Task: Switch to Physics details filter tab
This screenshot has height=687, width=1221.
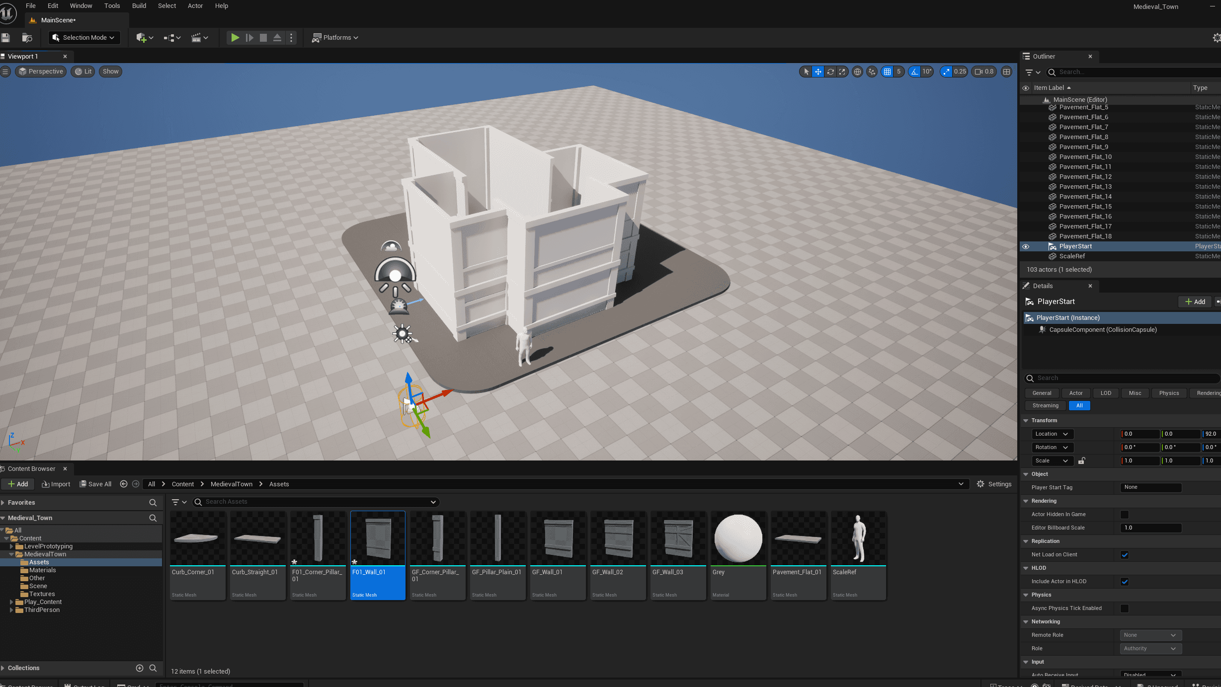Action: click(1168, 393)
